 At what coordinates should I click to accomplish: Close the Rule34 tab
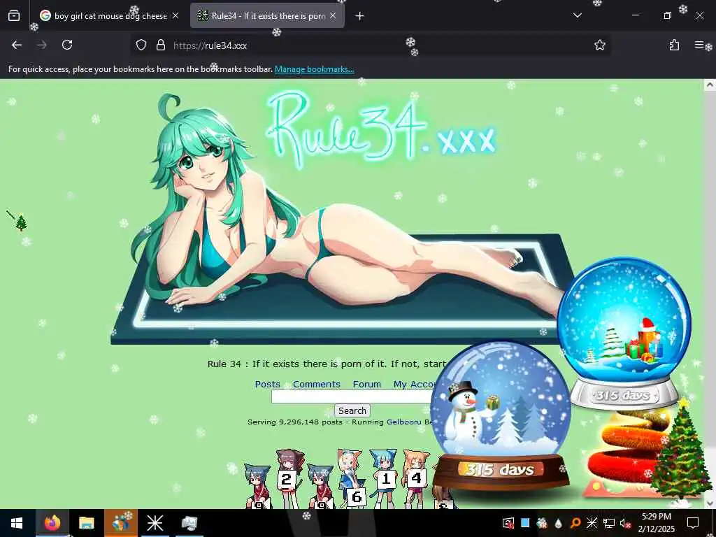click(333, 16)
